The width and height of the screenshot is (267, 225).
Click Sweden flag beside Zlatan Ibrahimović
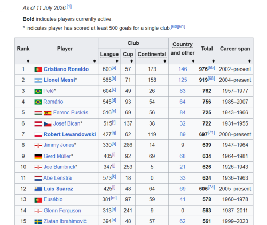click(38, 221)
